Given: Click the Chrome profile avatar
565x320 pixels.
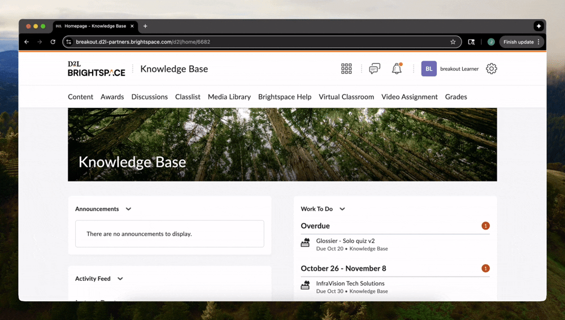Looking at the screenshot, I should tap(491, 42).
